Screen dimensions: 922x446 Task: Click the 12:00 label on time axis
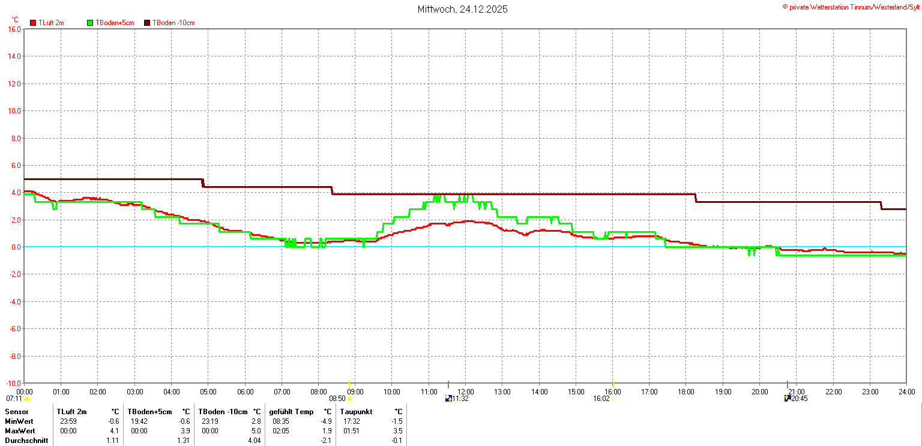(466, 392)
